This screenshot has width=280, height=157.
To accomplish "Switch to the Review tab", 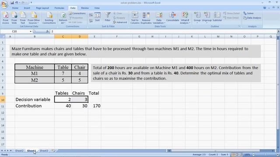I will click(x=85, y=8).
